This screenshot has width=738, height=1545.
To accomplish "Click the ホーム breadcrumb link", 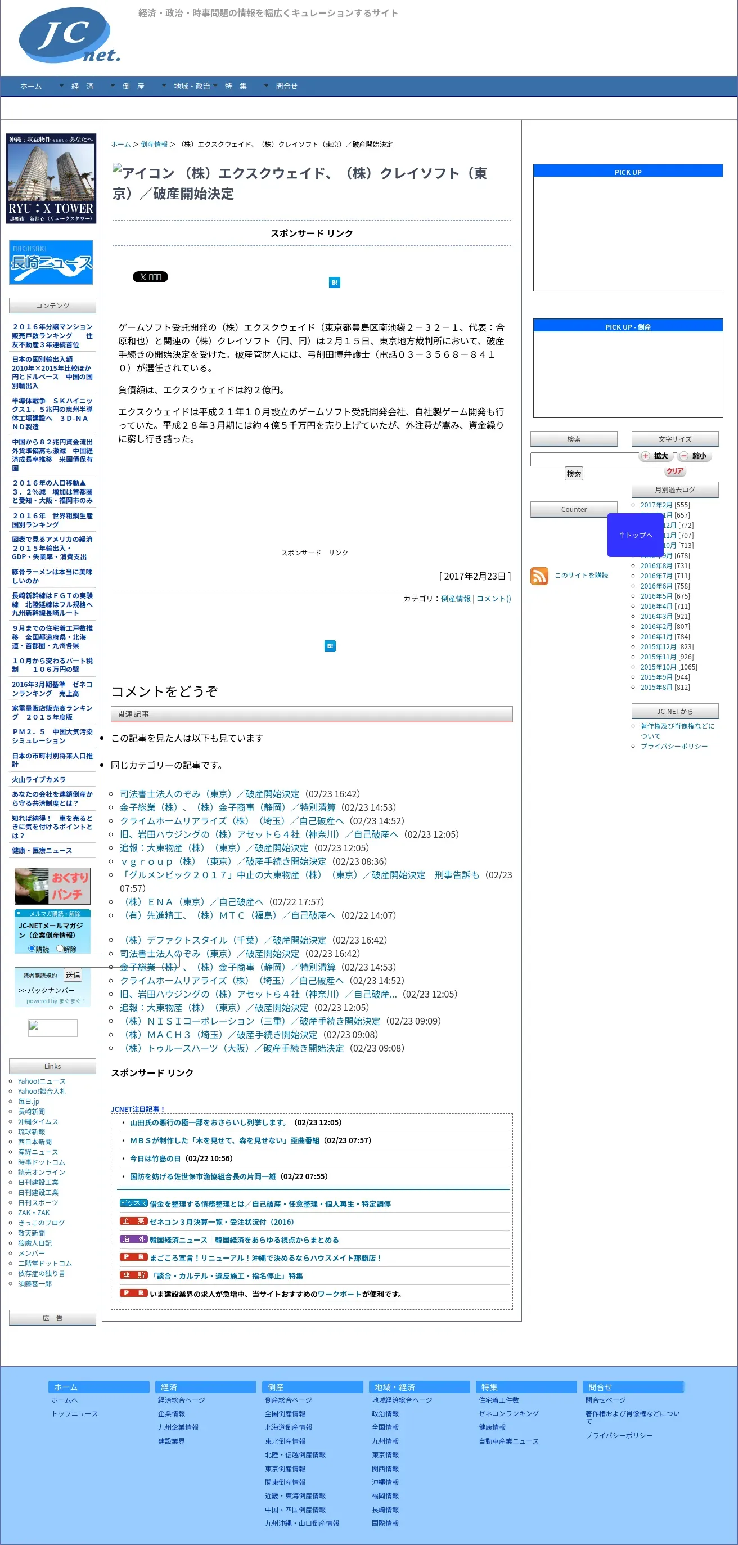I will click(120, 145).
